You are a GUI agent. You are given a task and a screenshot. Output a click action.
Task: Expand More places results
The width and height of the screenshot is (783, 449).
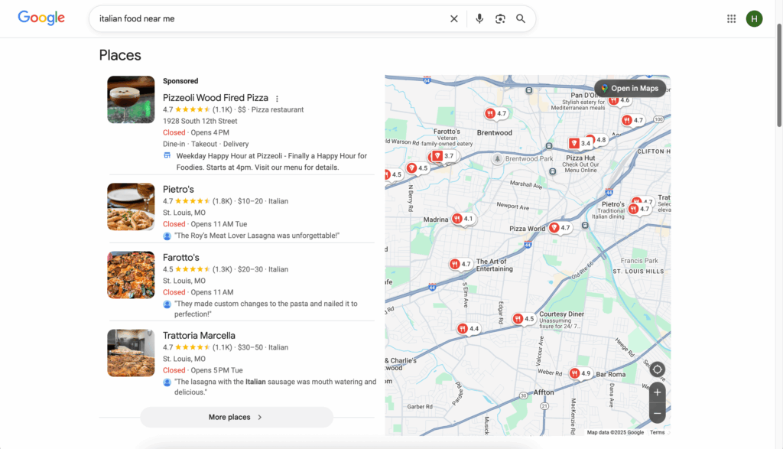coord(236,417)
